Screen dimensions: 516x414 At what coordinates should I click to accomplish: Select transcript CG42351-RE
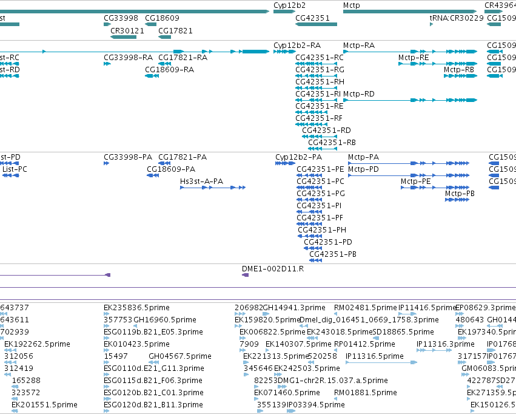pyautogui.click(x=311, y=112)
